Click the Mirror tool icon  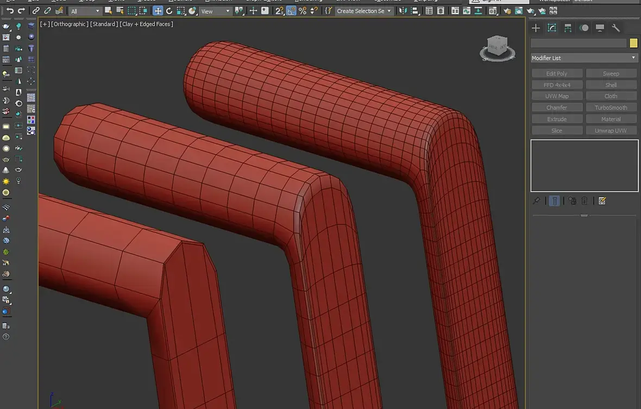click(x=403, y=11)
